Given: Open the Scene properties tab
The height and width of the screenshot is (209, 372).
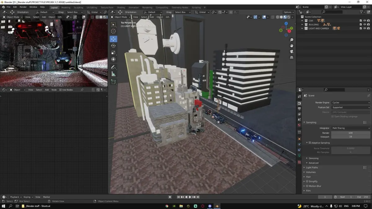Looking at the screenshot, I should pyautogui.click(x=299, y=120).
